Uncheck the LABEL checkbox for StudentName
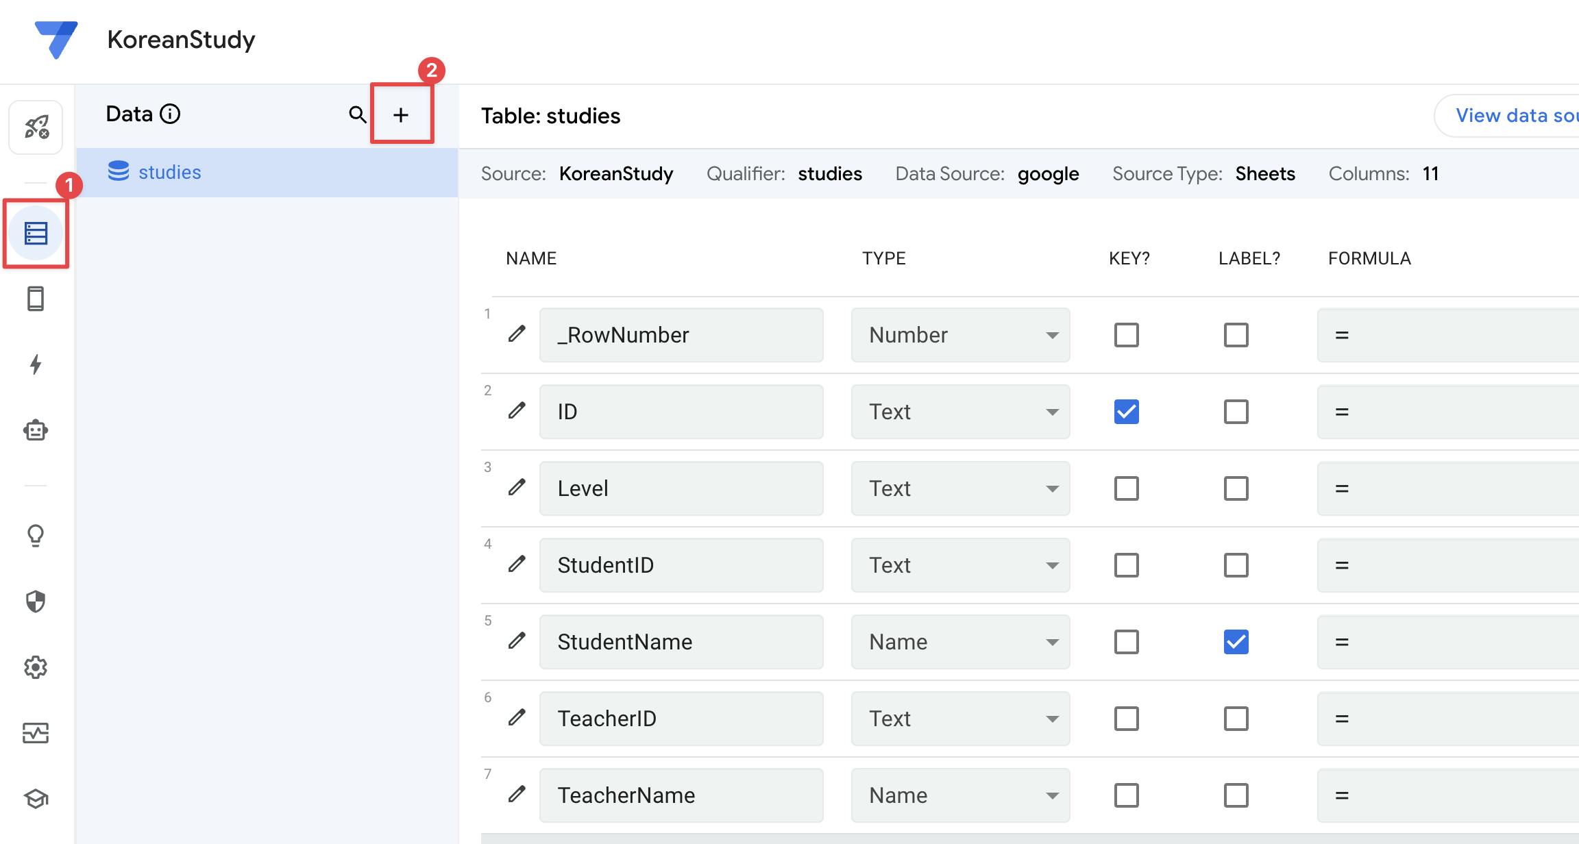The width and height of the screenshot is (1579, 844). pos(1236,642)
